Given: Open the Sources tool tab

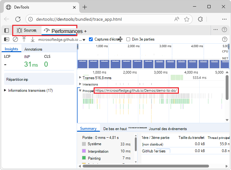Looking at the screenshot, I should pos(27,30).
